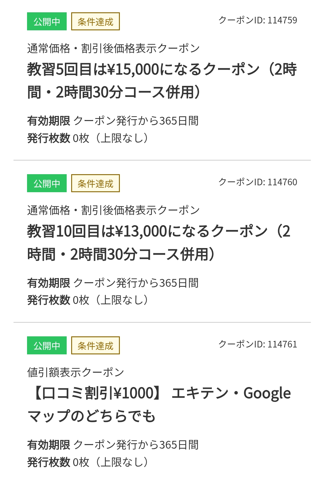This screenshot has width=322, height=482.
Task: Click the 発行枚数 line of the 教習10回目 coupon
Action: 87,300
